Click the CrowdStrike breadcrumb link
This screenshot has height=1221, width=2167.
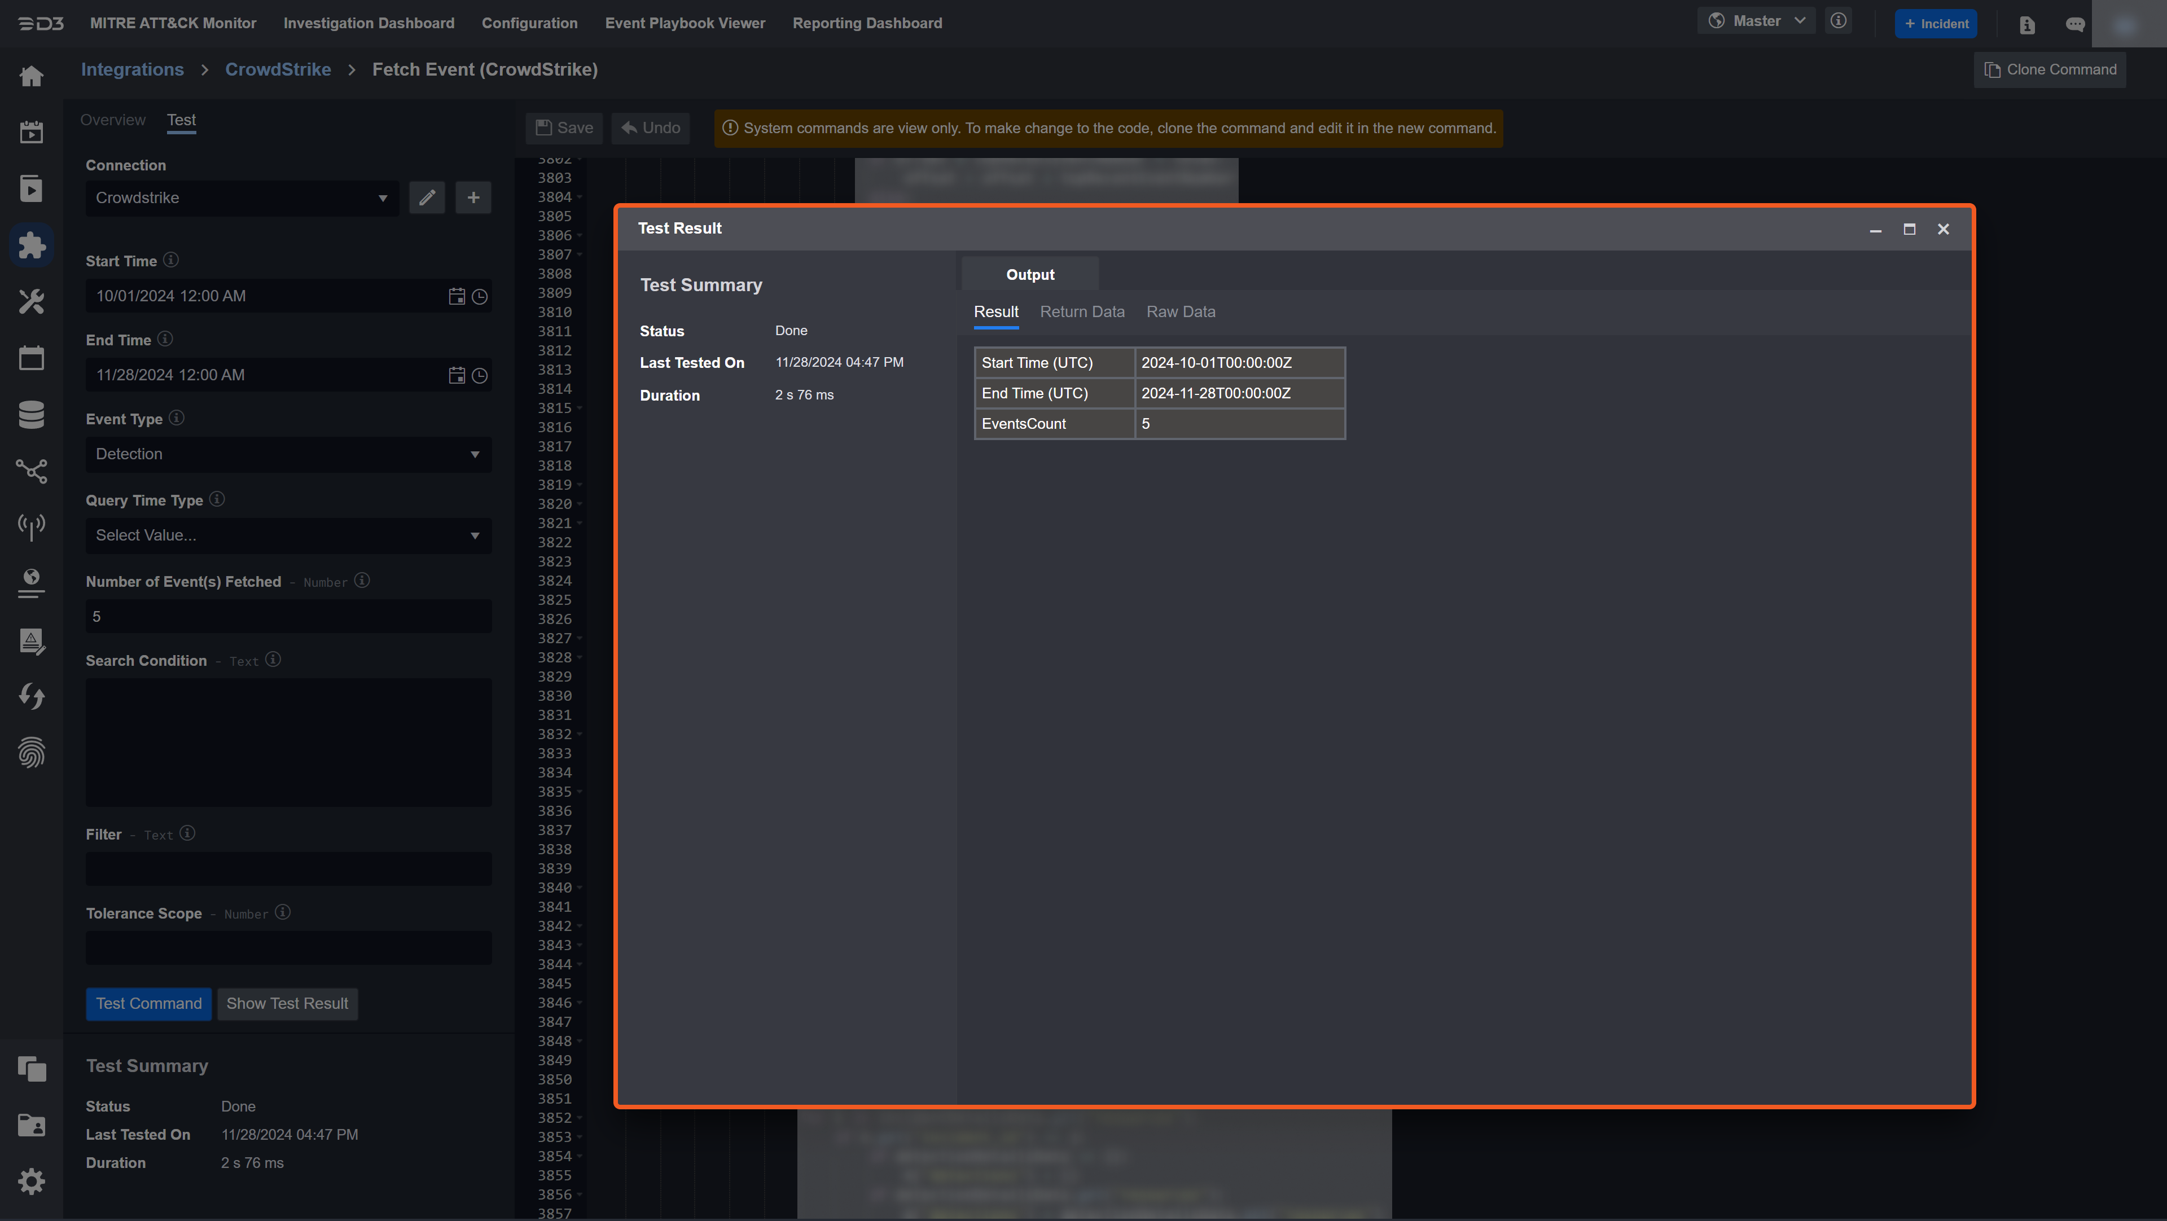point(278,70)
